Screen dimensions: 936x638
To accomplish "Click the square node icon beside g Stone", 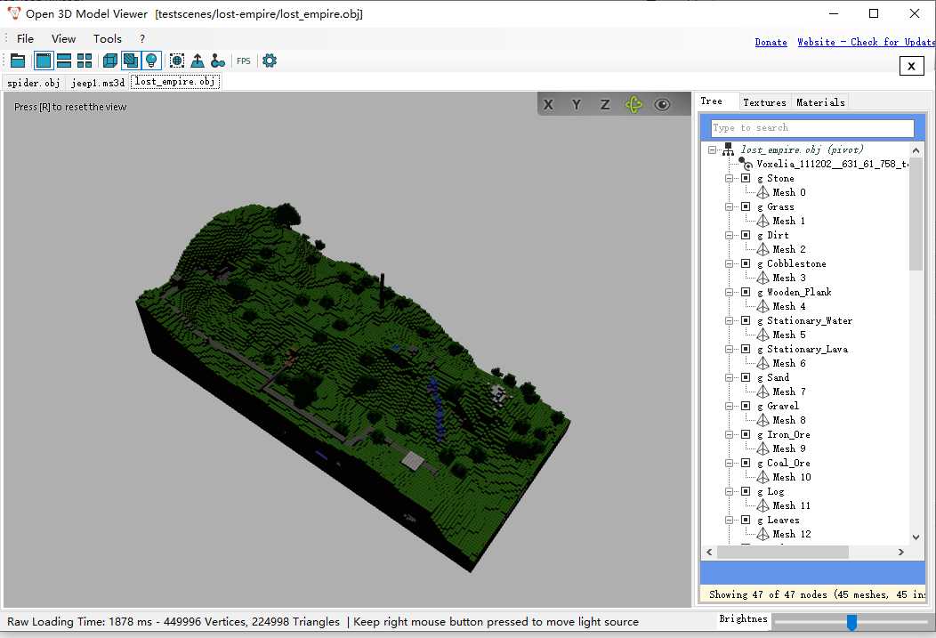I will pyautogui.click(x=746, y=178).
